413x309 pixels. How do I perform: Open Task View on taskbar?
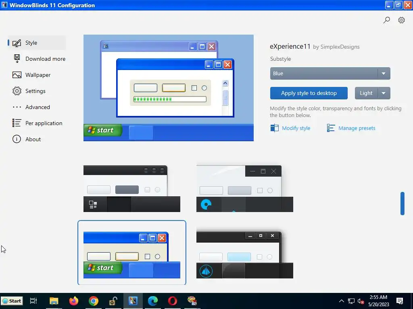[x=33, y=301]
